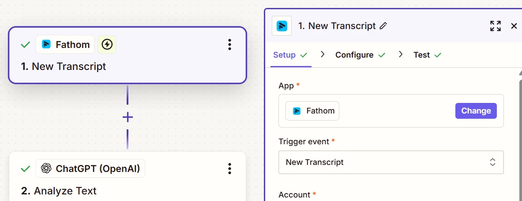Click the green check next to Test tab
Image resolution: width=522 pixels, height=201 pixels.
click(438, 55)
